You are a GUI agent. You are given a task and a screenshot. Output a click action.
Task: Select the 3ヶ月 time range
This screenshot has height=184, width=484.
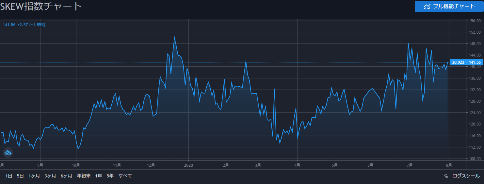click(50, 176)
